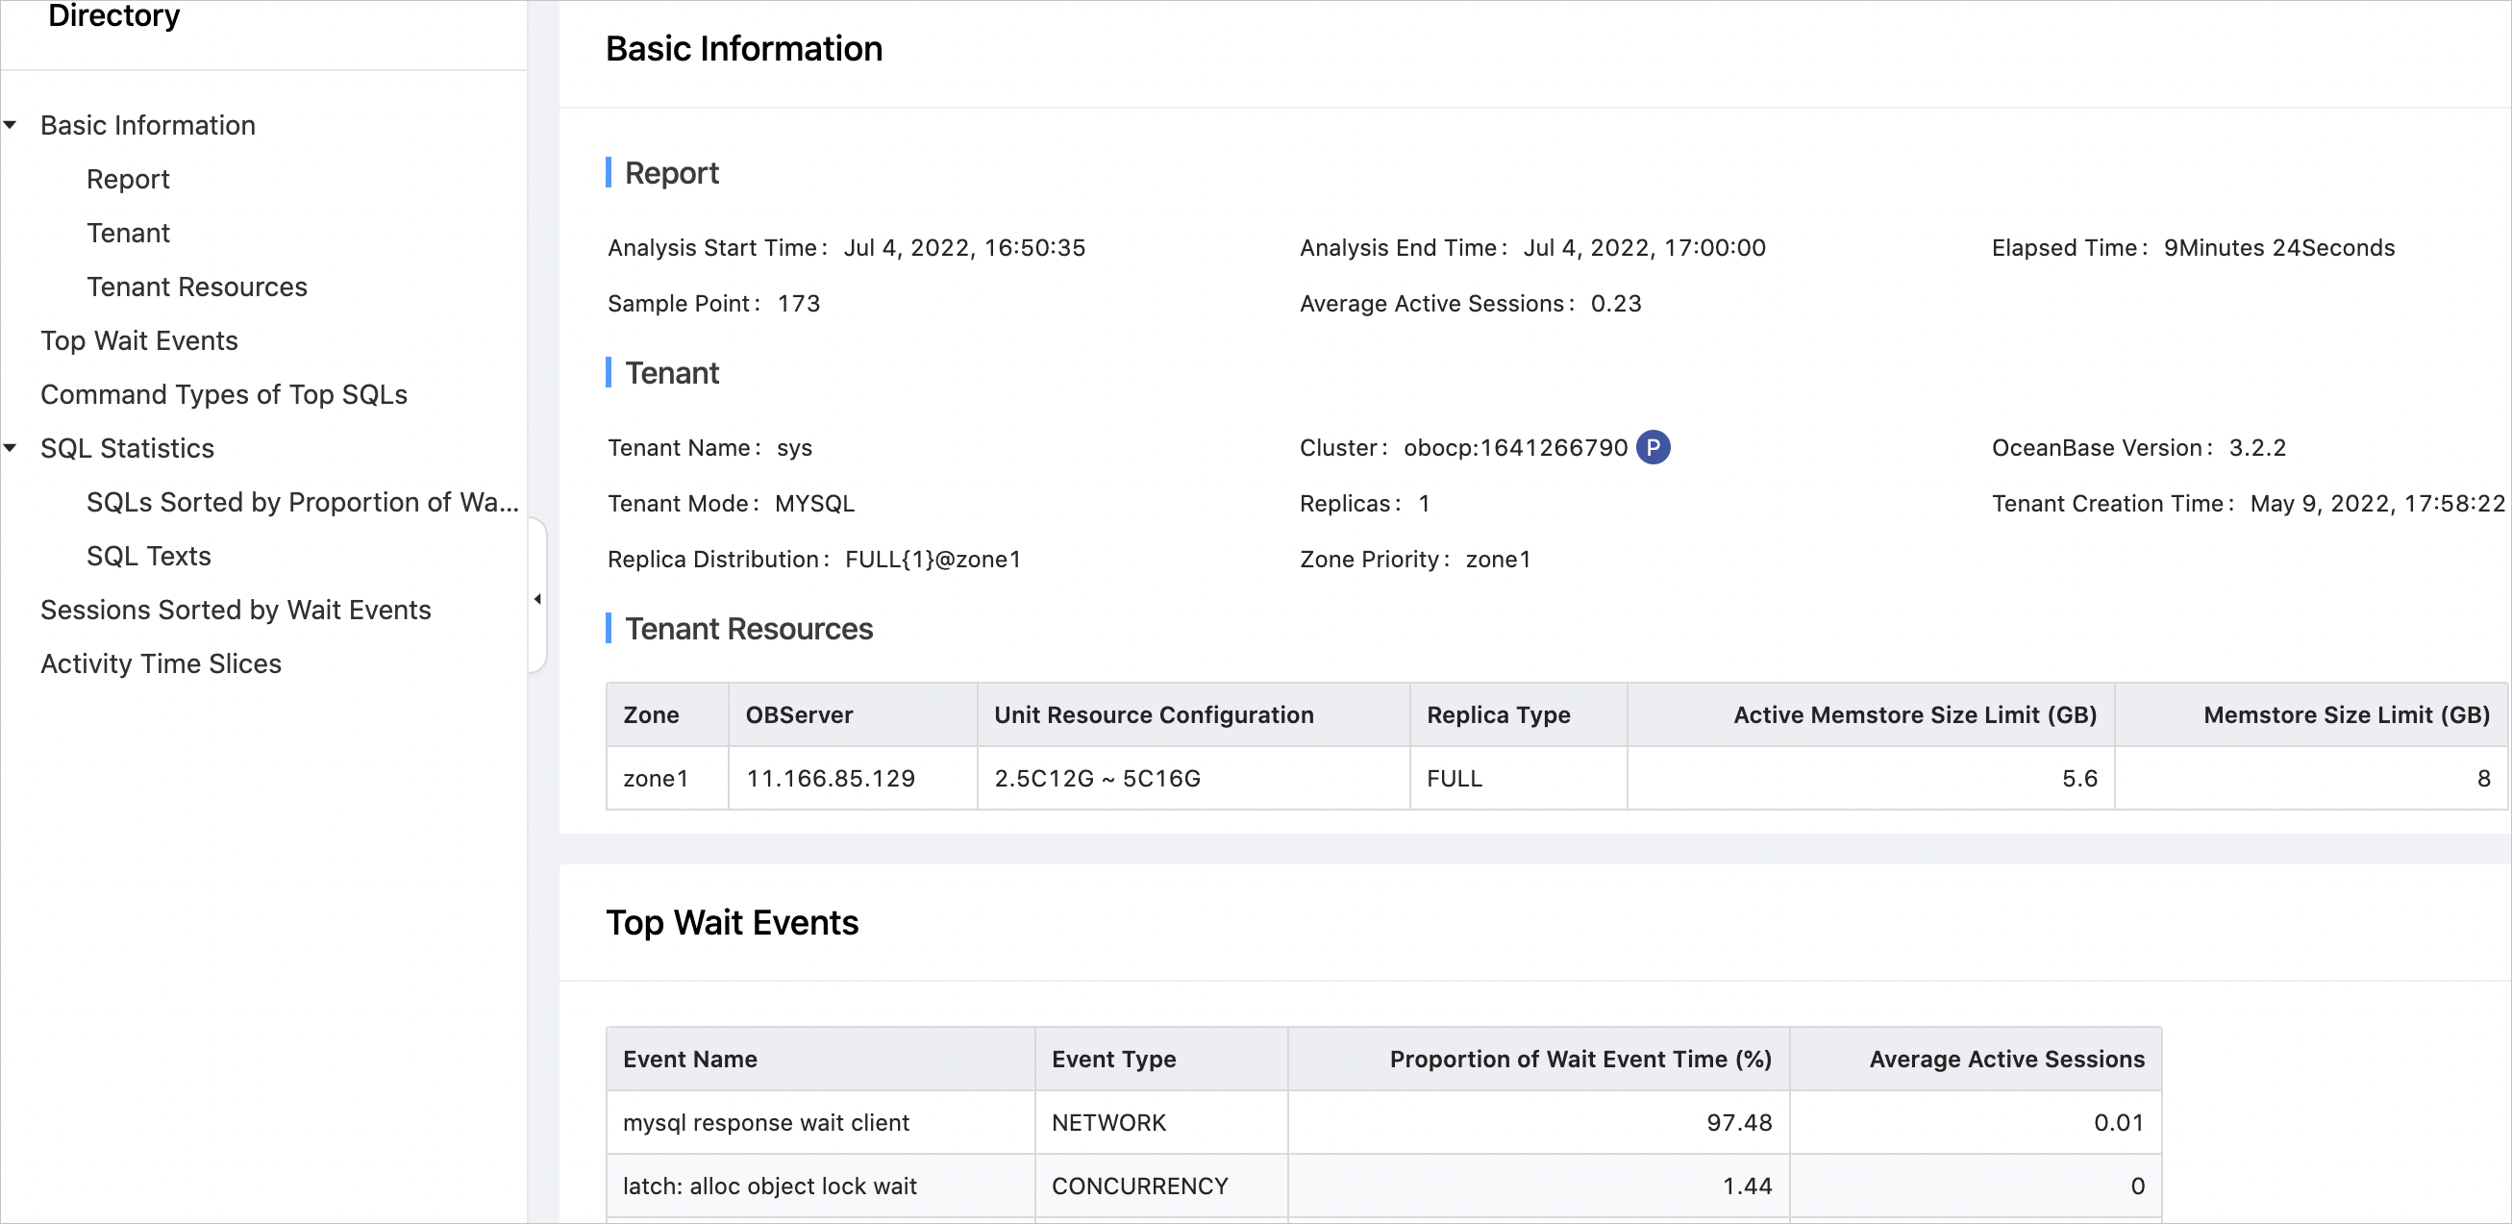Jump to Activity Time Slices
Viewport: 2512px width, 1224px height.
(x=160, y=663)
